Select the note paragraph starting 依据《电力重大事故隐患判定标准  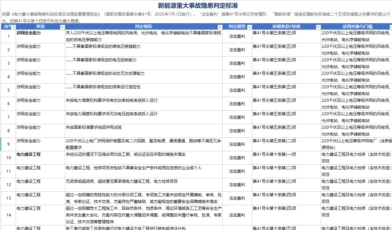(196, 17)
